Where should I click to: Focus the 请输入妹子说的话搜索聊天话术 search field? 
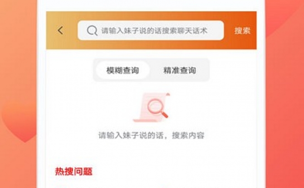tap(151, 30)
